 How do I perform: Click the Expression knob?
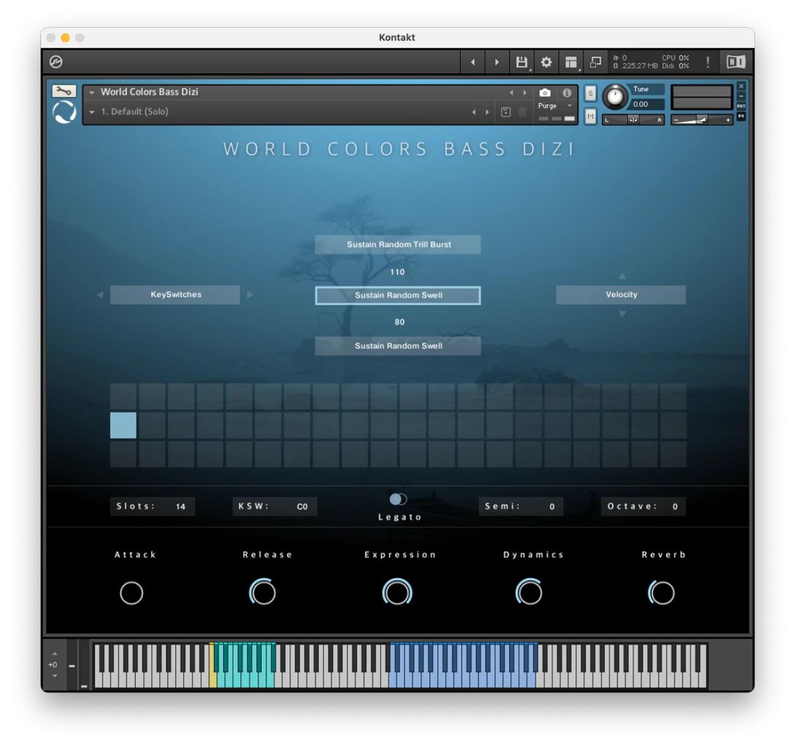pyautogui.click(x=398, y=592)
